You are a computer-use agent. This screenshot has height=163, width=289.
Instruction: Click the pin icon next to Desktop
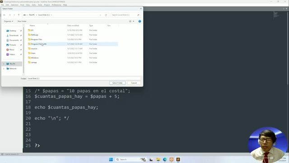(x=21, y=31)
